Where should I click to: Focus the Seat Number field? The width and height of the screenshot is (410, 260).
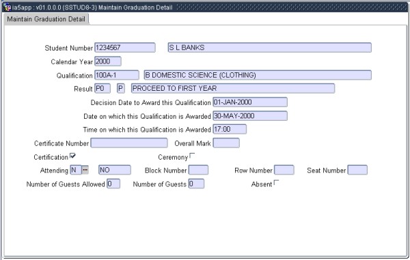(357, 170)
